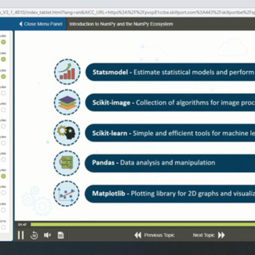Click the 01:47 elapsed time readout

22,225
